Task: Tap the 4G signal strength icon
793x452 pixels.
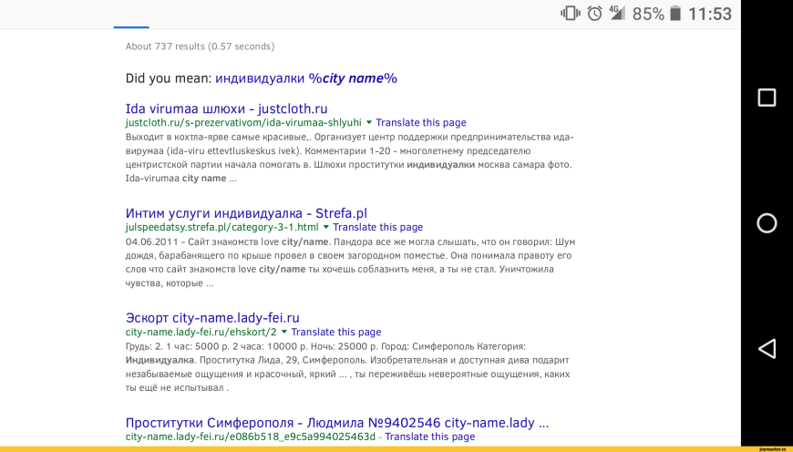Action: [x=617, y=13]
